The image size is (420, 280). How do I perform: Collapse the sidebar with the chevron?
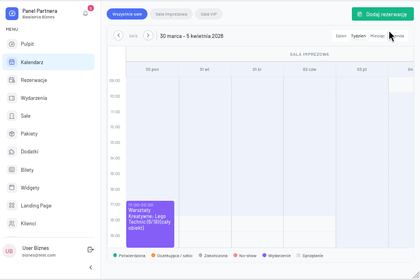coord(91,268)
